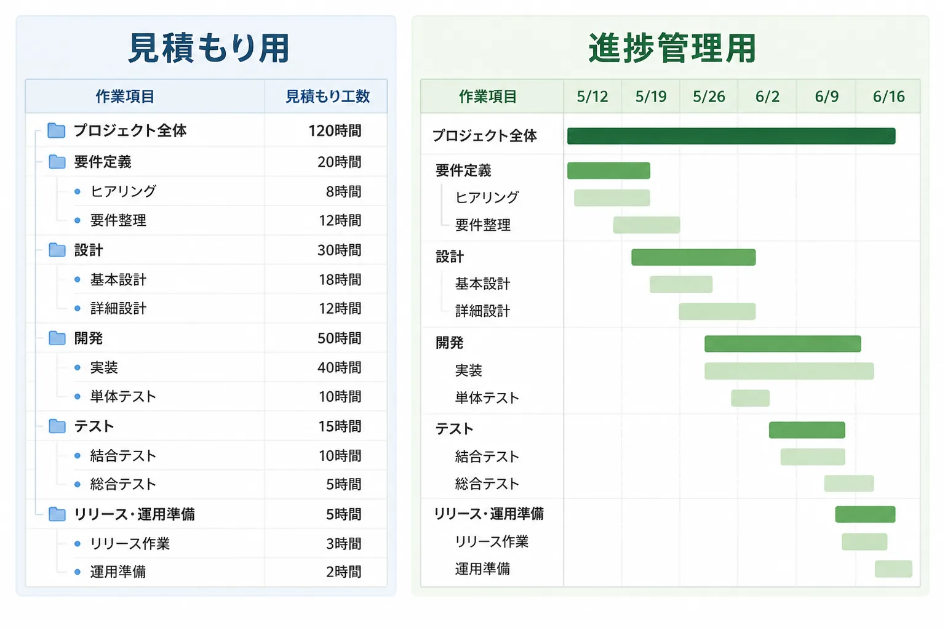Click the 単体テスト Gantt bar
The width and height of the screenshot is (945, 630).
pos(750,398)
